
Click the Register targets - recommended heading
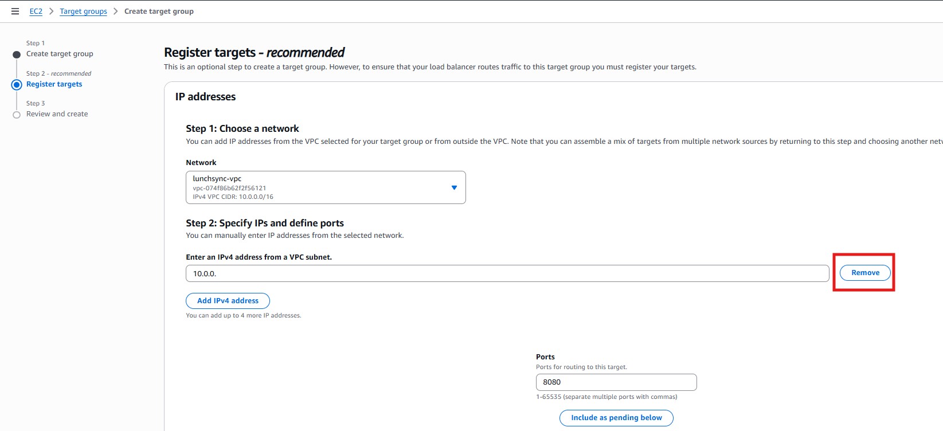point(254,53)
